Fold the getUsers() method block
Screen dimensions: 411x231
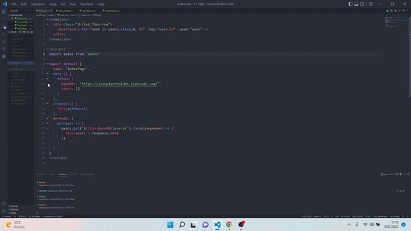(48, 123)
